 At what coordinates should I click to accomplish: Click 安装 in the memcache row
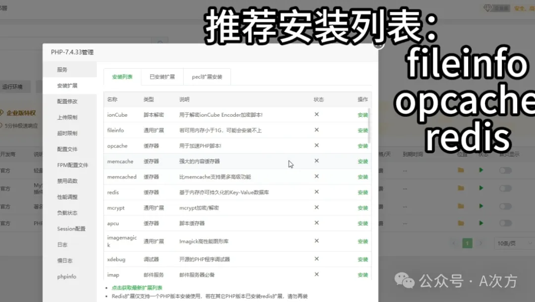[x=363, y=162]
